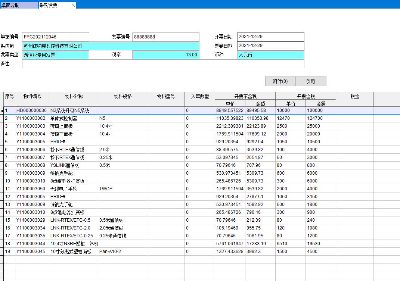Select material cell Y1100003050 in row 11
400x281 pixels.
[x=32, y=189]
